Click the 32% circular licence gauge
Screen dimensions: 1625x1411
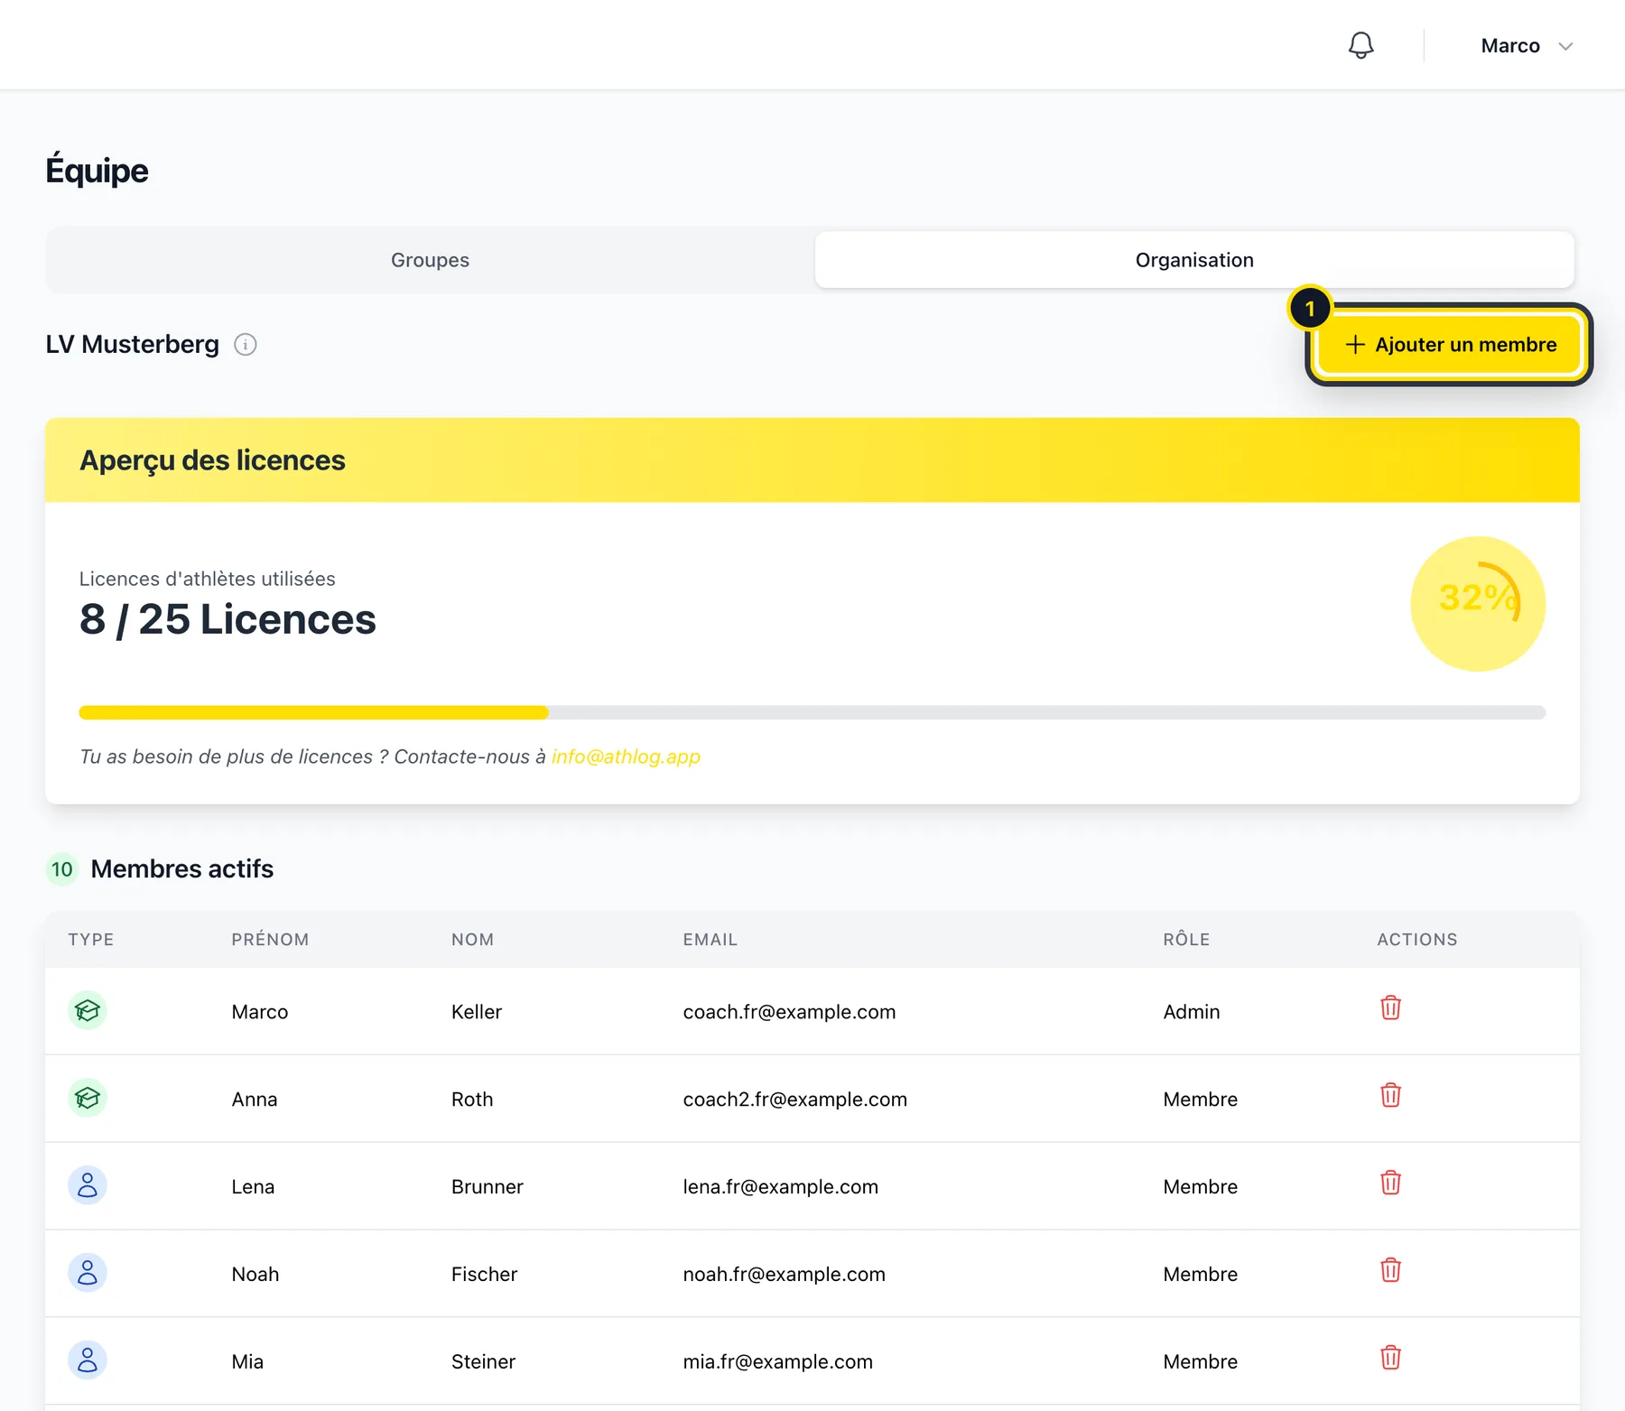click(x=1478, y=604)
